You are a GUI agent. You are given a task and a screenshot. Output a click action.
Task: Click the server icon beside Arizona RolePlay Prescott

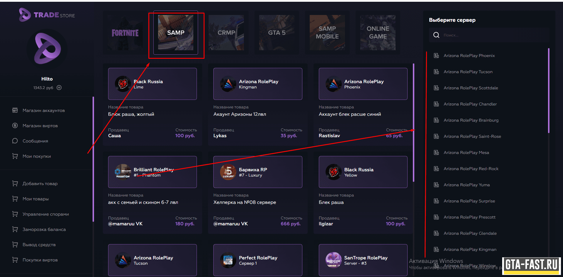(x=436, y=217)
